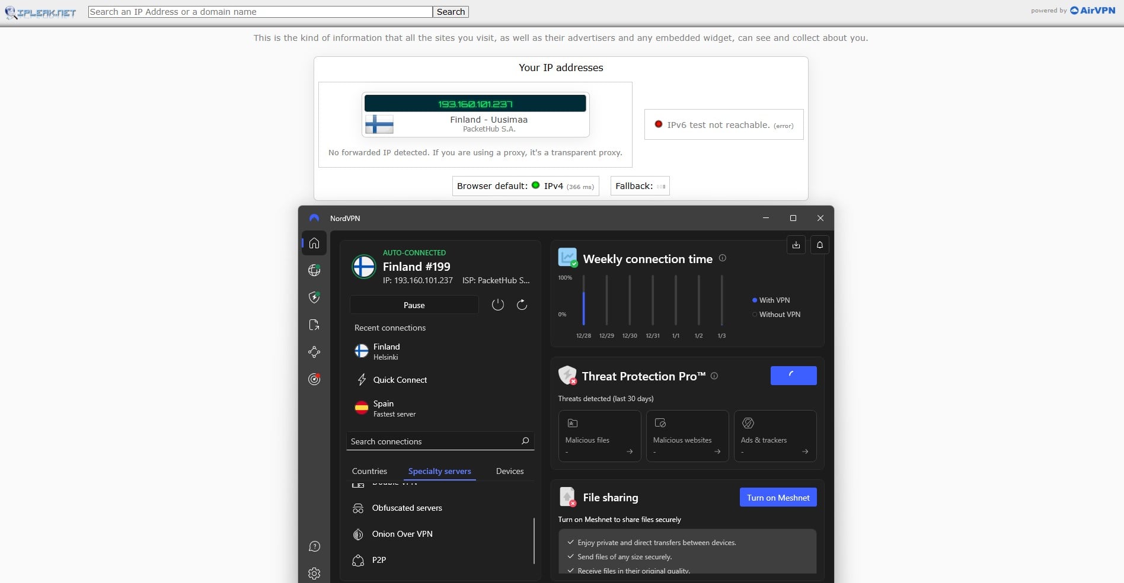Click the download icon above Weekly connection time
The width and height of the screenshot is (1124, 583).
click(x=796, y=245)
